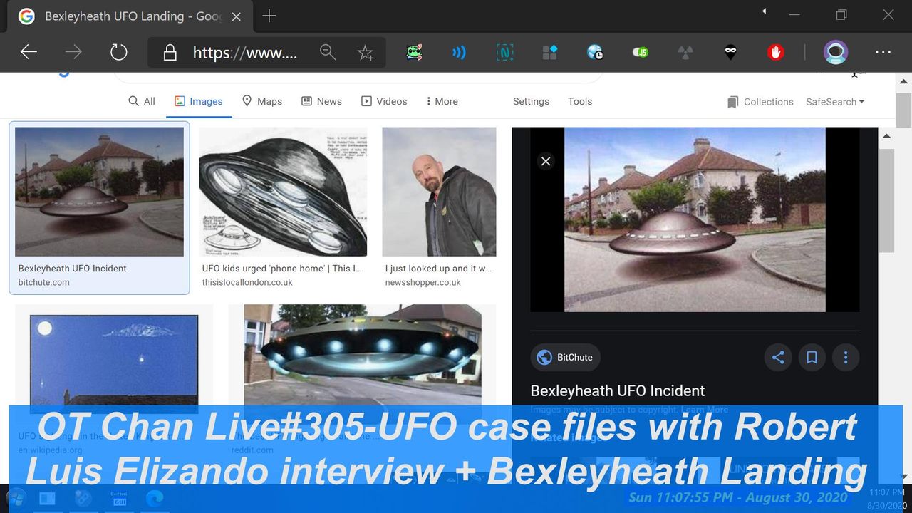Screen dimensions: 912x513
Task: Click the BitChute source button
Action: (x=565, y=358)
